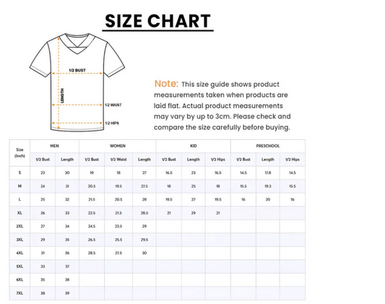The width and height of the screenshot is (385, 304).
Task: Click Preschool Length value 17.8
Action: 268,173
